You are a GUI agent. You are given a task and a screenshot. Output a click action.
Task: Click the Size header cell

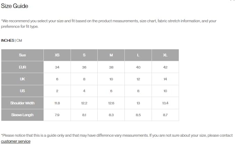[x=22, y=55]
